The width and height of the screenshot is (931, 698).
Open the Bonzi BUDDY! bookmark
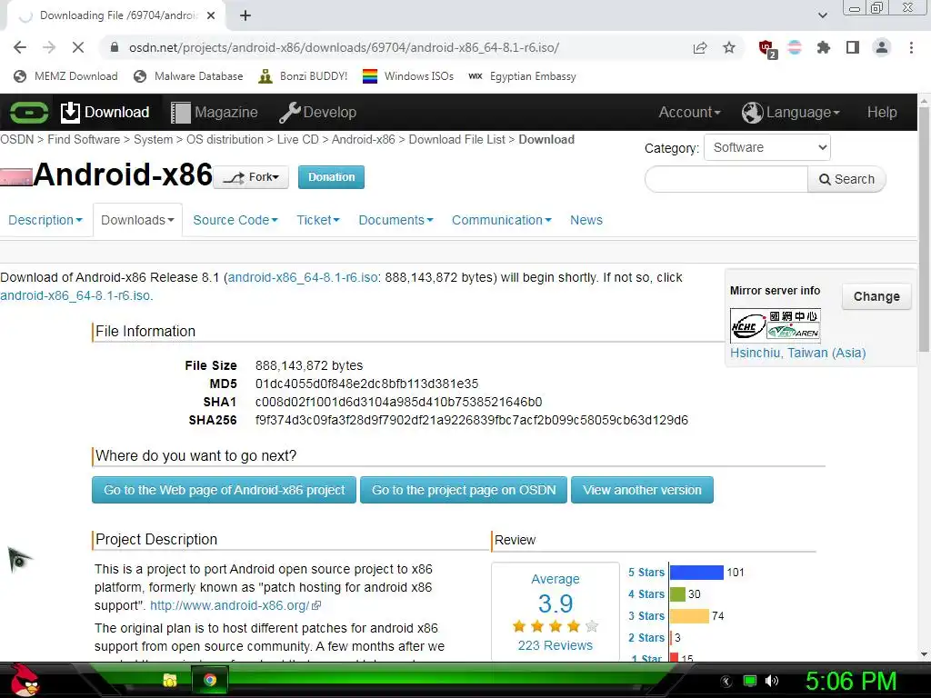tap(303, 76)
